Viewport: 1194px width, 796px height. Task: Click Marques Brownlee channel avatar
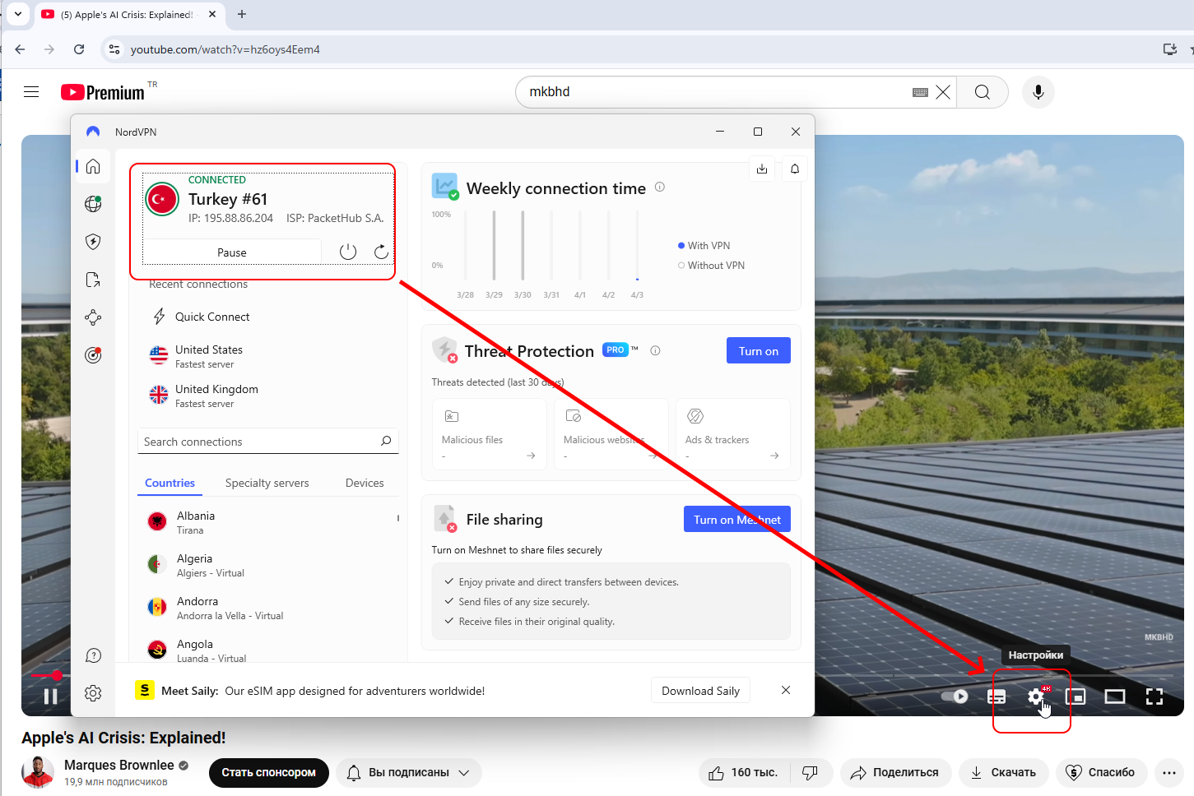point(38,772)
